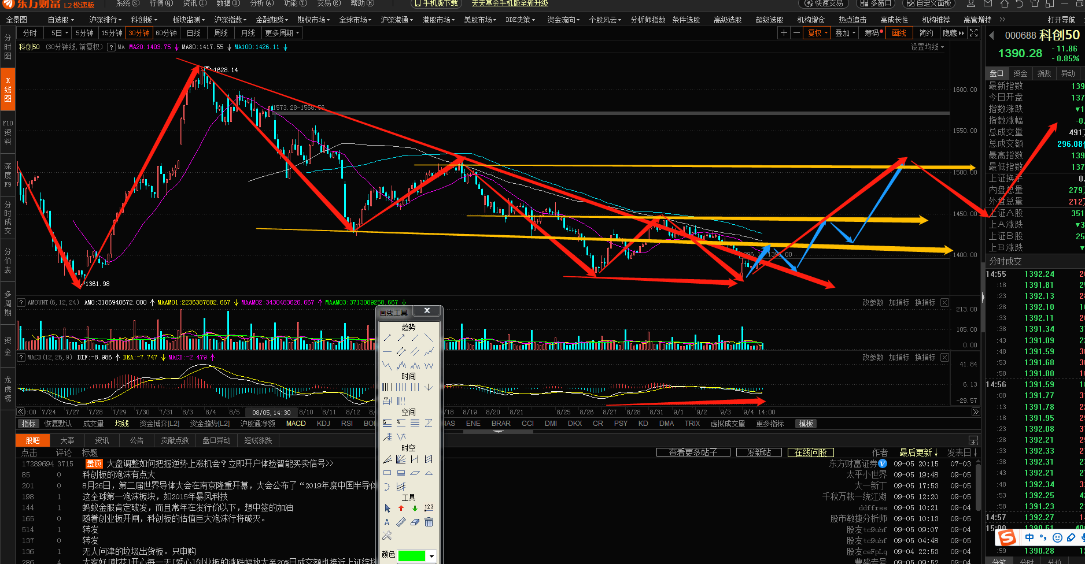Click the 快速交易 quick trade button

tap(824, 3)
